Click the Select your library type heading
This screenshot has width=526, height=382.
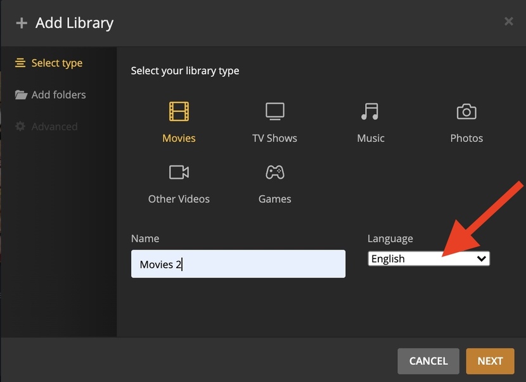tap(185, 71)
